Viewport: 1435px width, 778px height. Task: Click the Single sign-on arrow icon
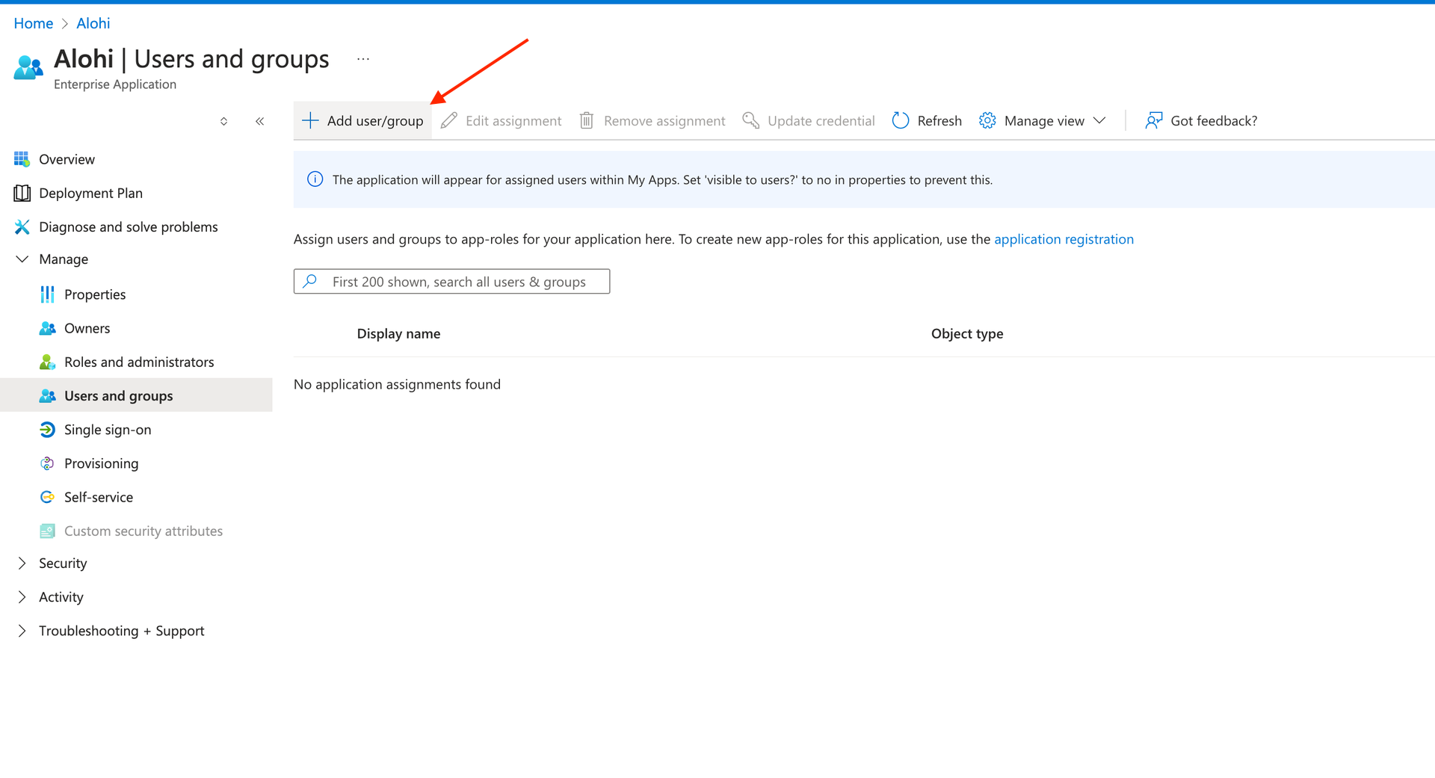tap(47, 429)
